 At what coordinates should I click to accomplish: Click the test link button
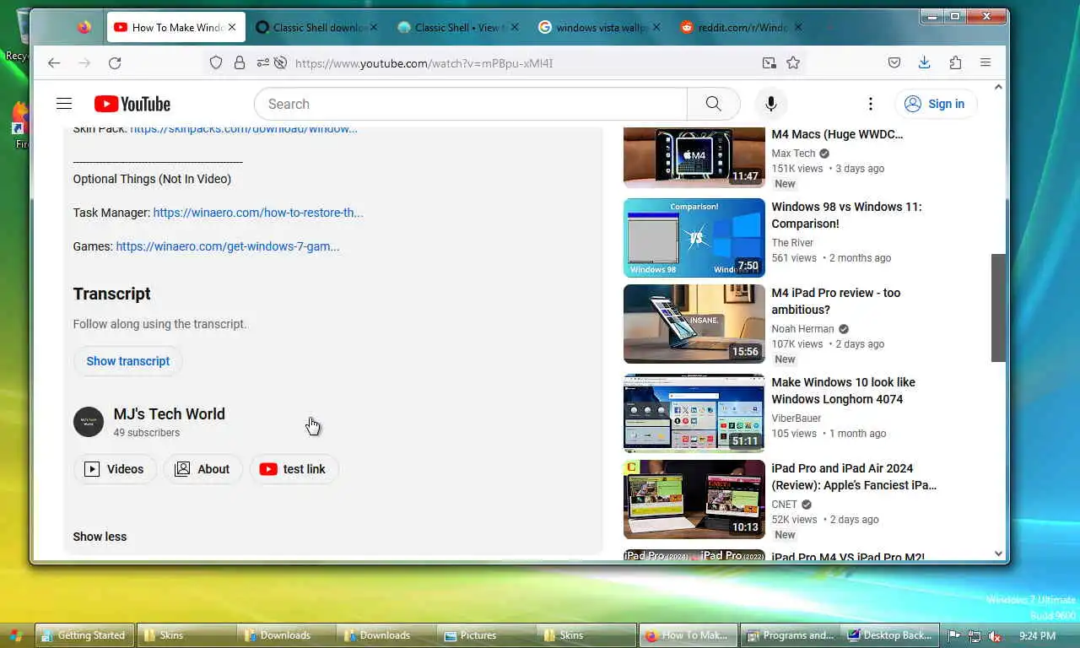pyautogui.click(x=294, y=469)
